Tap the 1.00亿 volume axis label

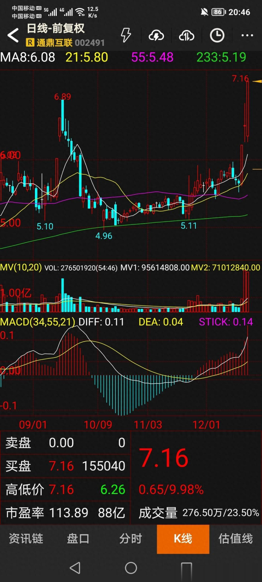click(16, 293)
